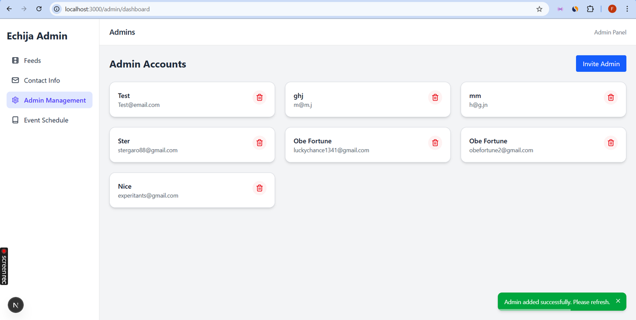Click the mm admin name
Image resolution: width=636 pixels, height=320 pixels.
point(475,96)
